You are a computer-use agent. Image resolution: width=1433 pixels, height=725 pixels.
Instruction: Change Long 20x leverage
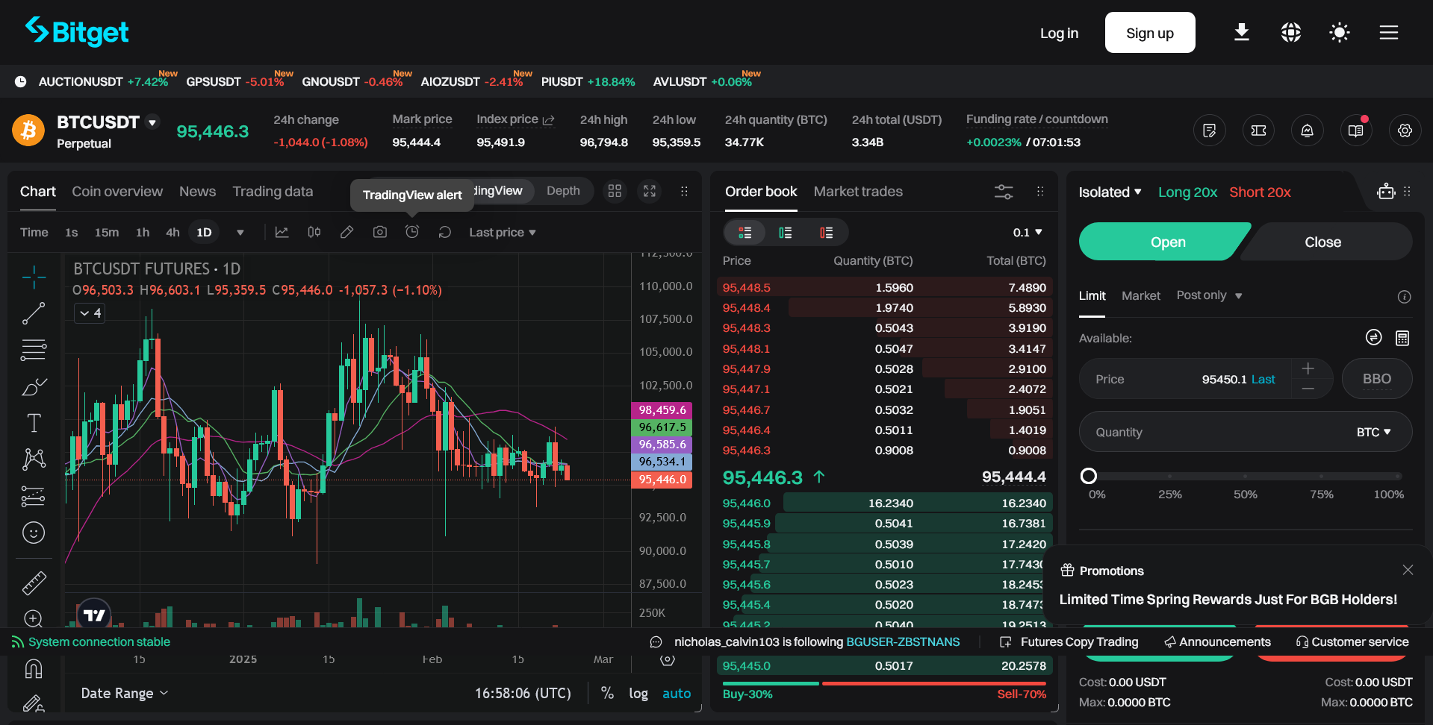(1187, 192)
